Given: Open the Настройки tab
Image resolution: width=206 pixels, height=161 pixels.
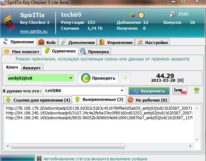Looking at the screenshot, I should tap(152, 43).
